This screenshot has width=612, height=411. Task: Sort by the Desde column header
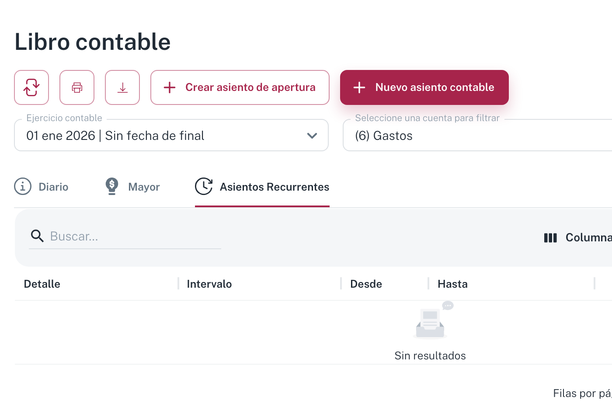(x=366, y=284)
